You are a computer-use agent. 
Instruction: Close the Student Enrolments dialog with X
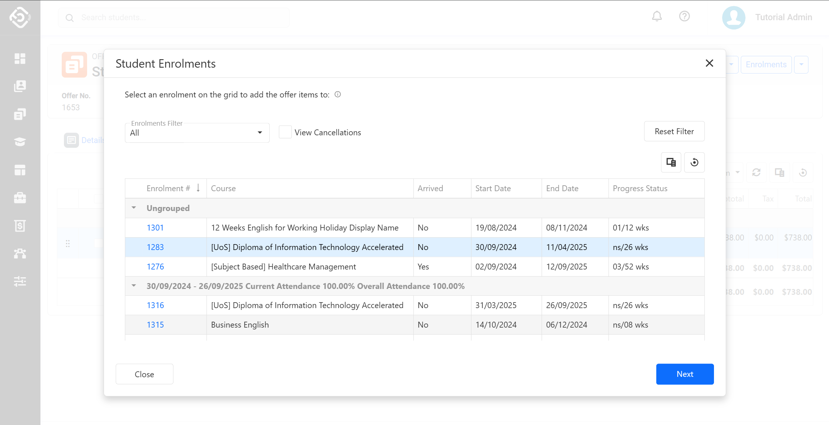click(709, 63)
